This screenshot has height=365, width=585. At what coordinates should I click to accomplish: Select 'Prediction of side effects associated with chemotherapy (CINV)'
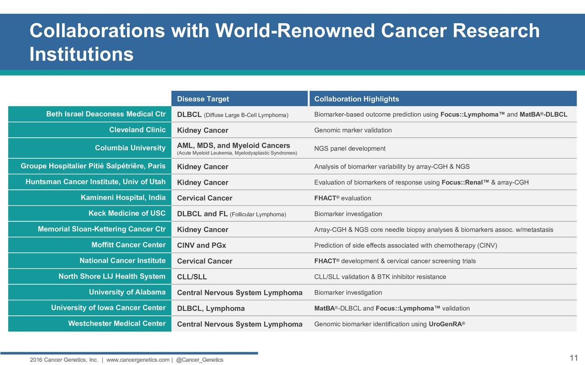[x=405, y=245]
